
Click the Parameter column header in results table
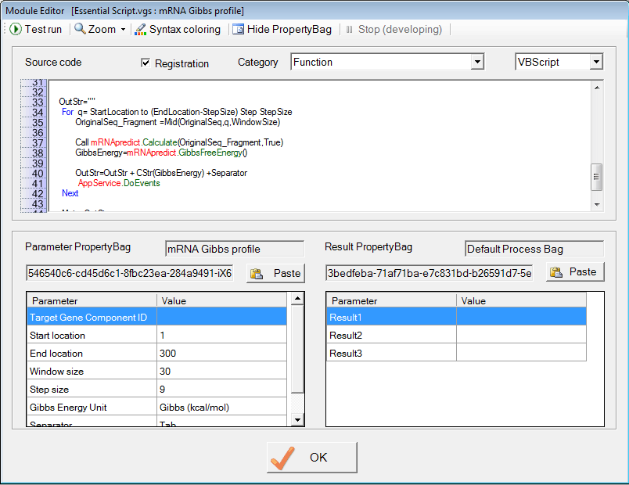391,300
